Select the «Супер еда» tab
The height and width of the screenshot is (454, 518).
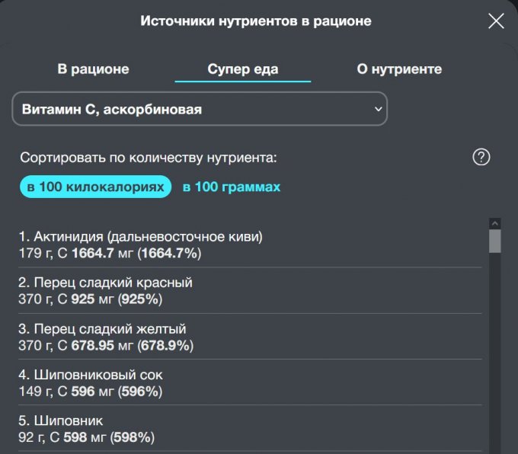pyautogui.click(x=243, y=69)
